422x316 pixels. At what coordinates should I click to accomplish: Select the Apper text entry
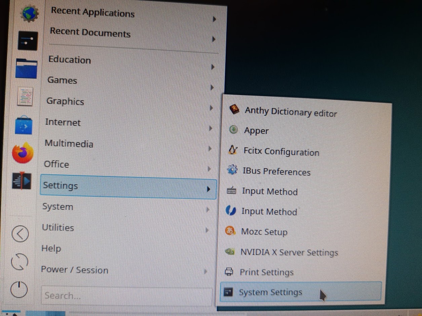click(256, 131)
